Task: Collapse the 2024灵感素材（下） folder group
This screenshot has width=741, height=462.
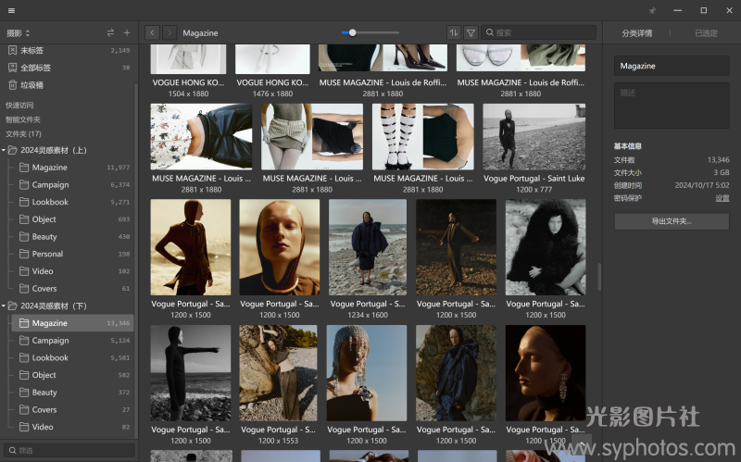Action: tap(4, 306)
